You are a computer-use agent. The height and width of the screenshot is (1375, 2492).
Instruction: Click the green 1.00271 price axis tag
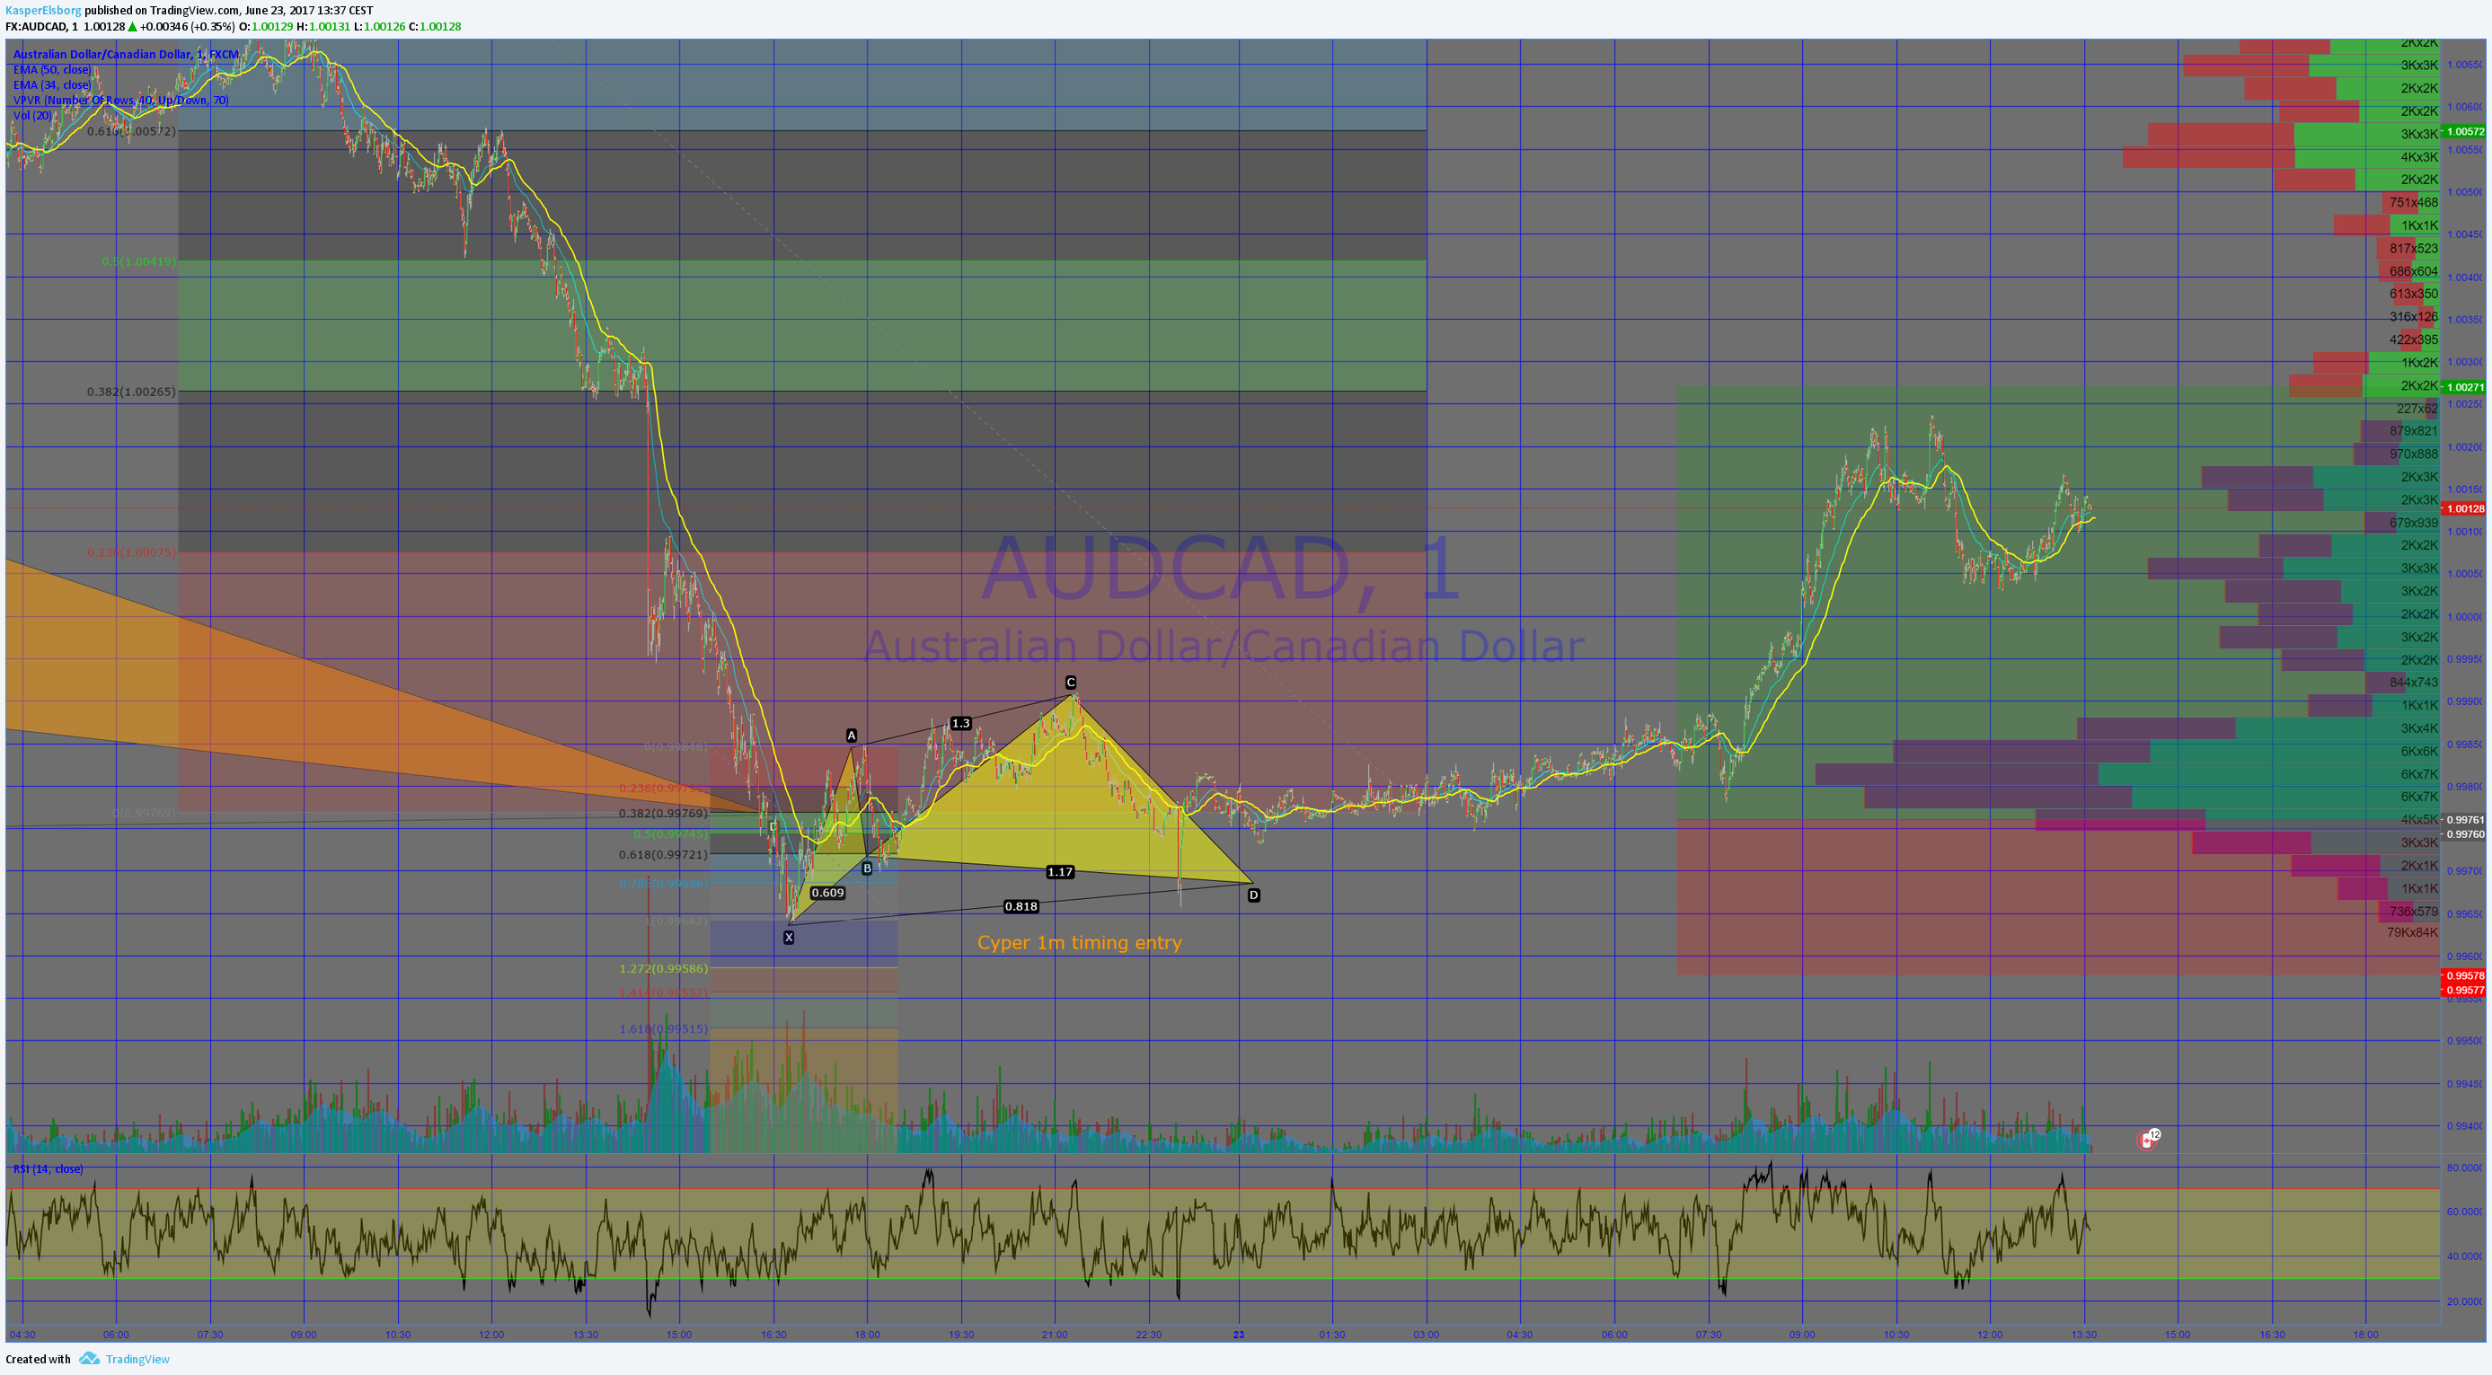tap(2464, 387)
